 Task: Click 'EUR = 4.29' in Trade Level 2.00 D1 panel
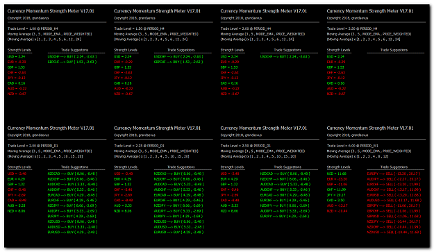pyautogui.click(x=17, y=179)
